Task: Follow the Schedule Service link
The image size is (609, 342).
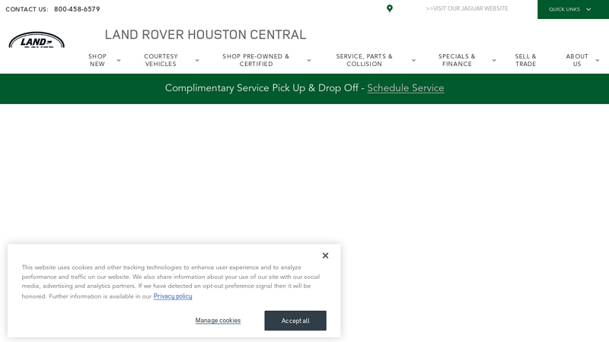Action: click(406, 88)
